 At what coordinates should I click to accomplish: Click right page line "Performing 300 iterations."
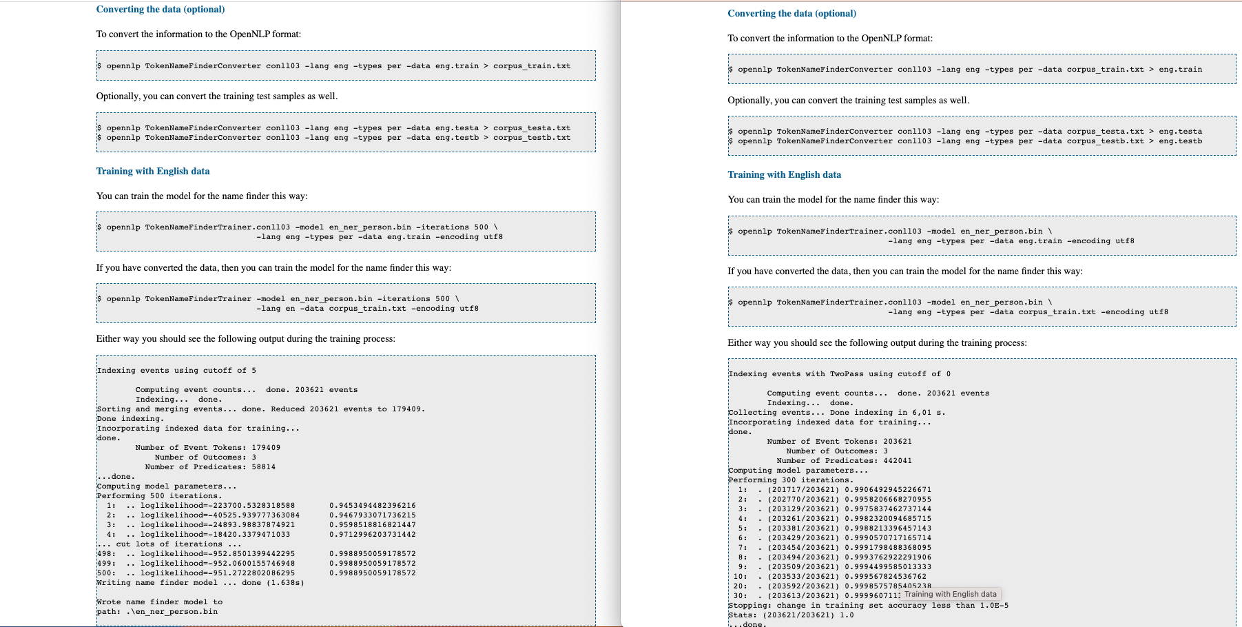[791, 480]
